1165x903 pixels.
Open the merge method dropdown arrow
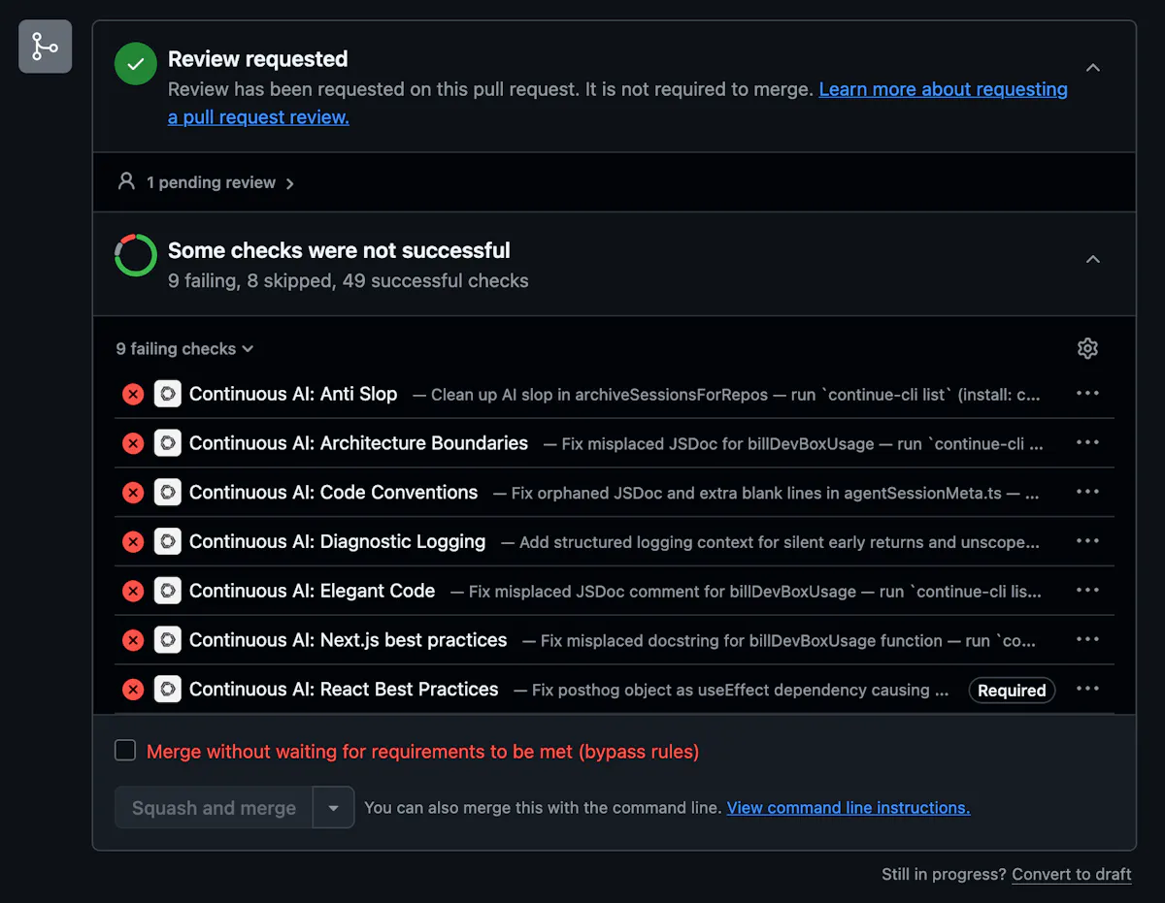pyautogui.click(x=333, y=808)
